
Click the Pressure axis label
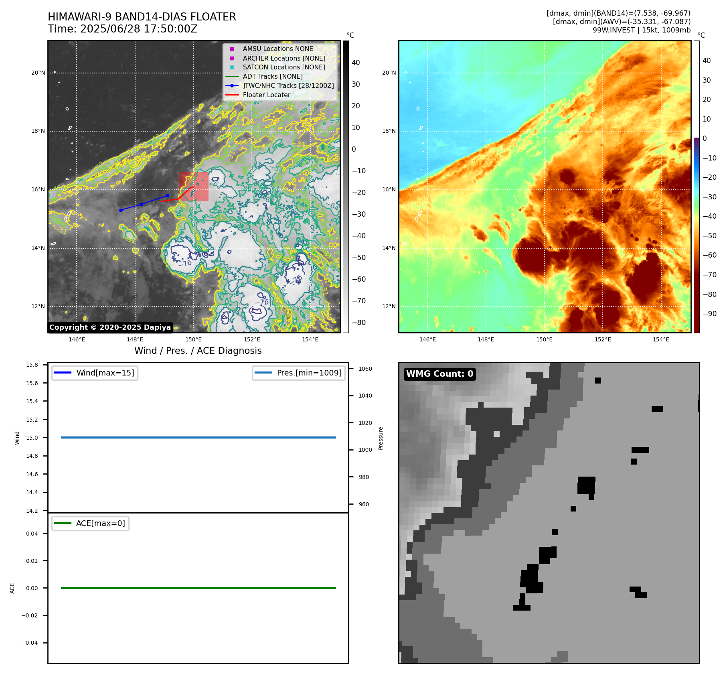(x=381, y=438)
